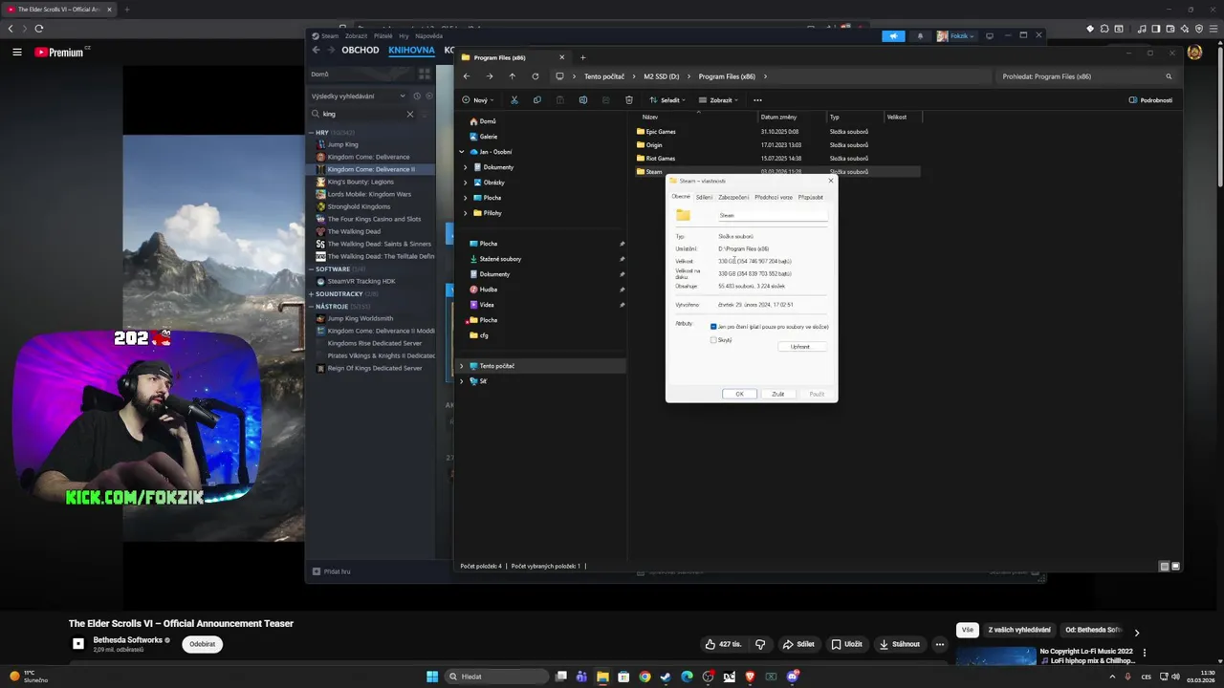Click Sdílet share button under video
Screen dimensions: 1224x688
coord(798,644)
